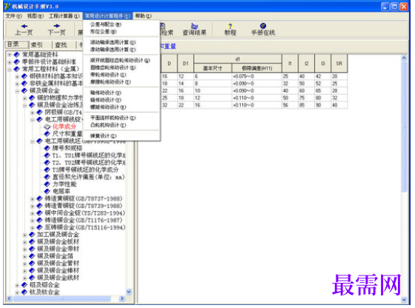Click the book icon beside 尺寸和重量
This screenshot has height=308, width=415.
point(47,134)
